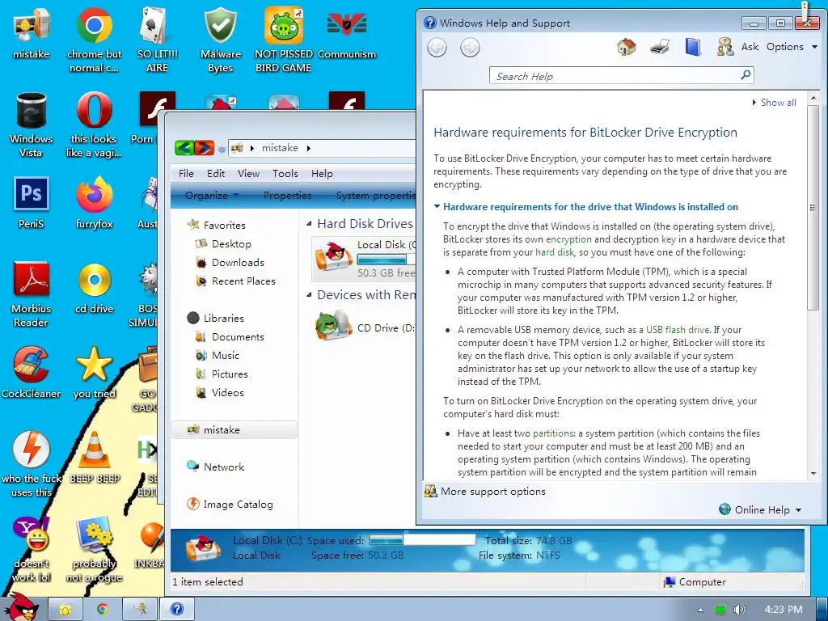
Task: Open the Options dropdown in Help window
Action: pyautogui.click(x=792, y=47)
